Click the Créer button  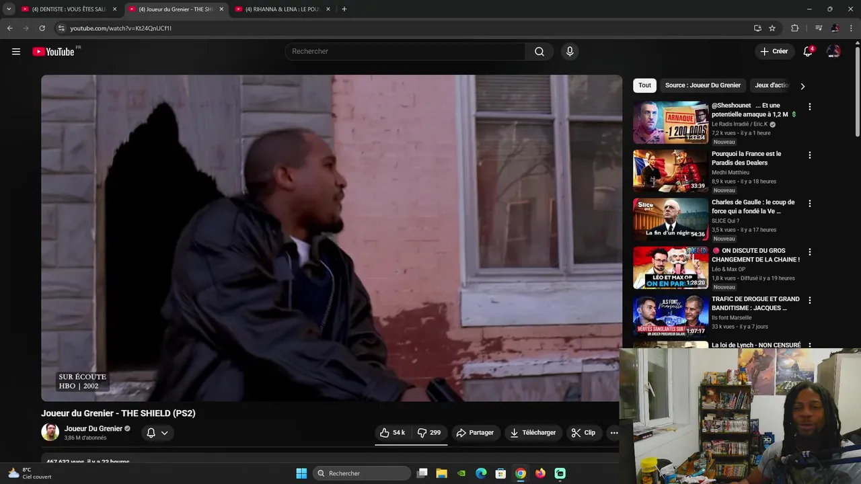click(774, 52)
